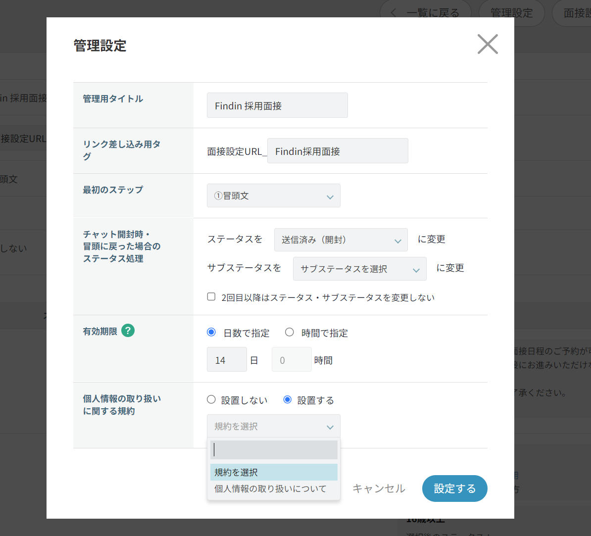
Task: Choose 設置する for privacy terms
Action: click(x=288, y=400)
